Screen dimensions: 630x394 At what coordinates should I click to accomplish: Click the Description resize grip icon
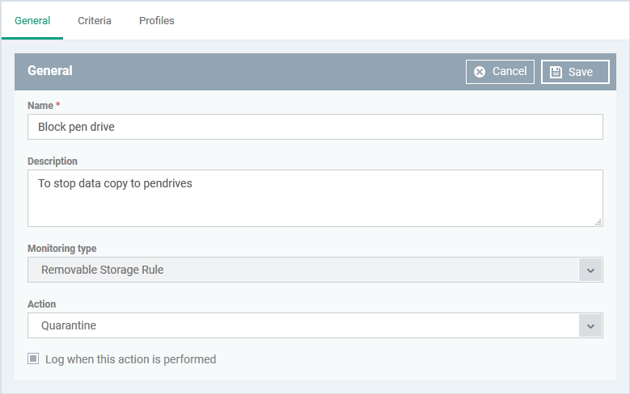[598, 222]
